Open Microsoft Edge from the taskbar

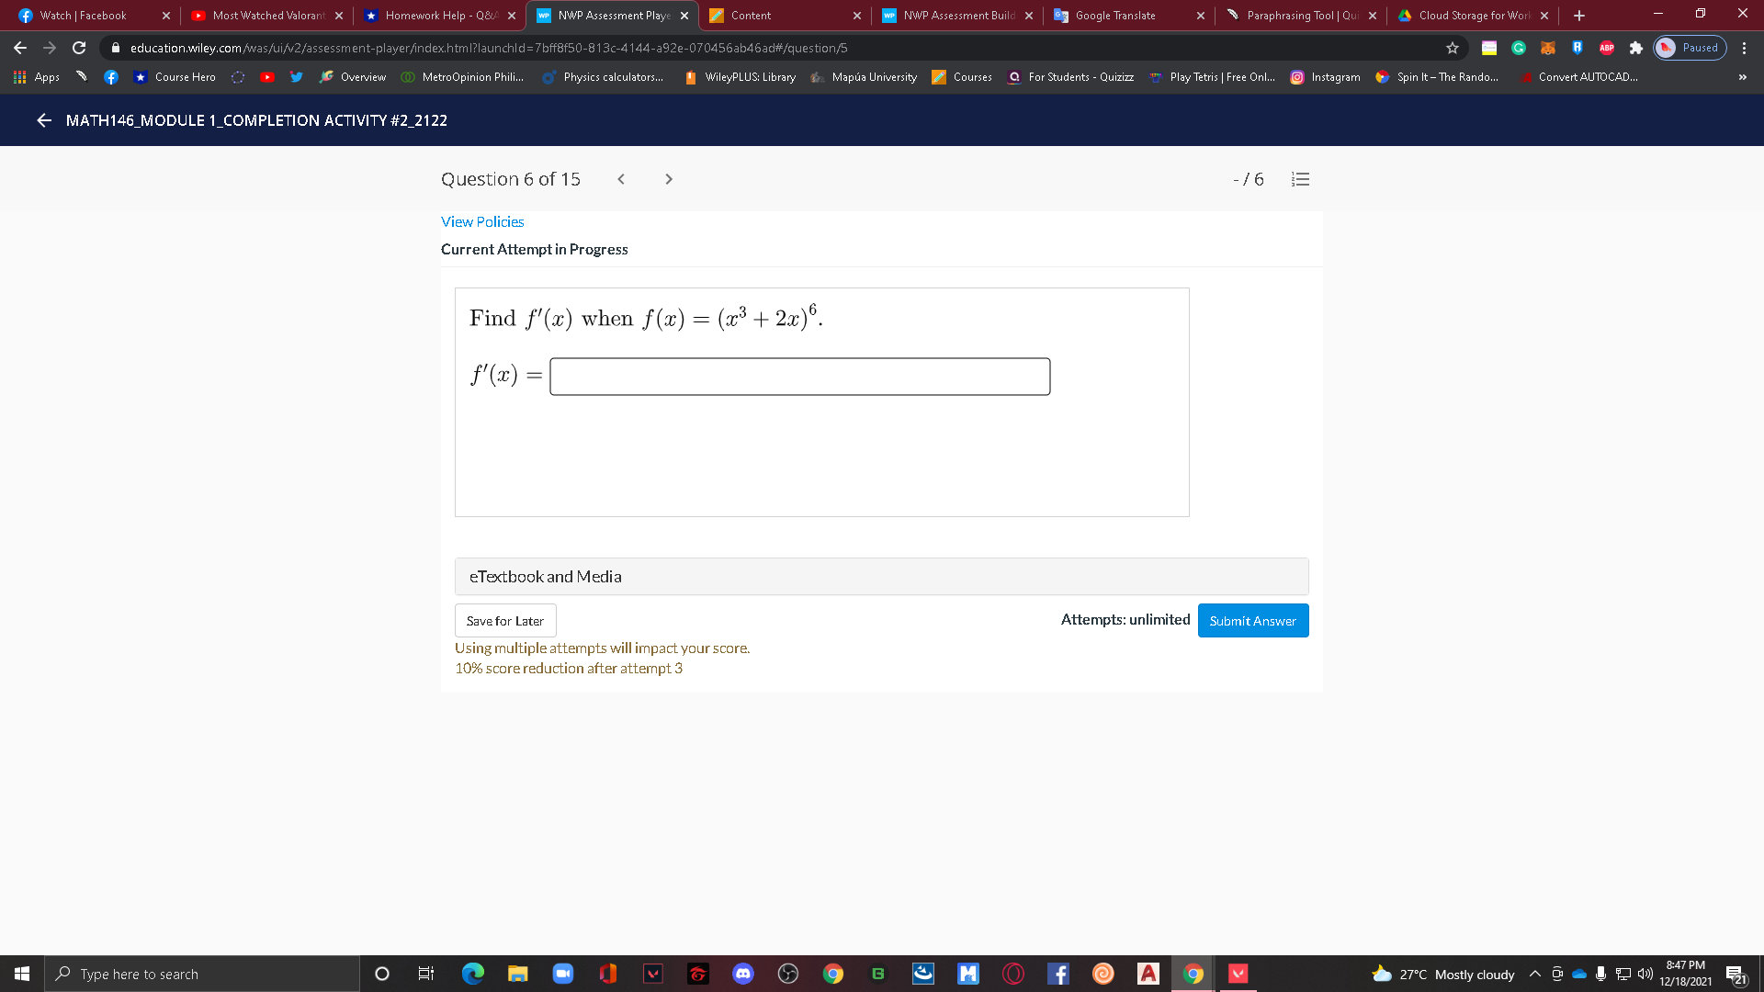(474, 974)
